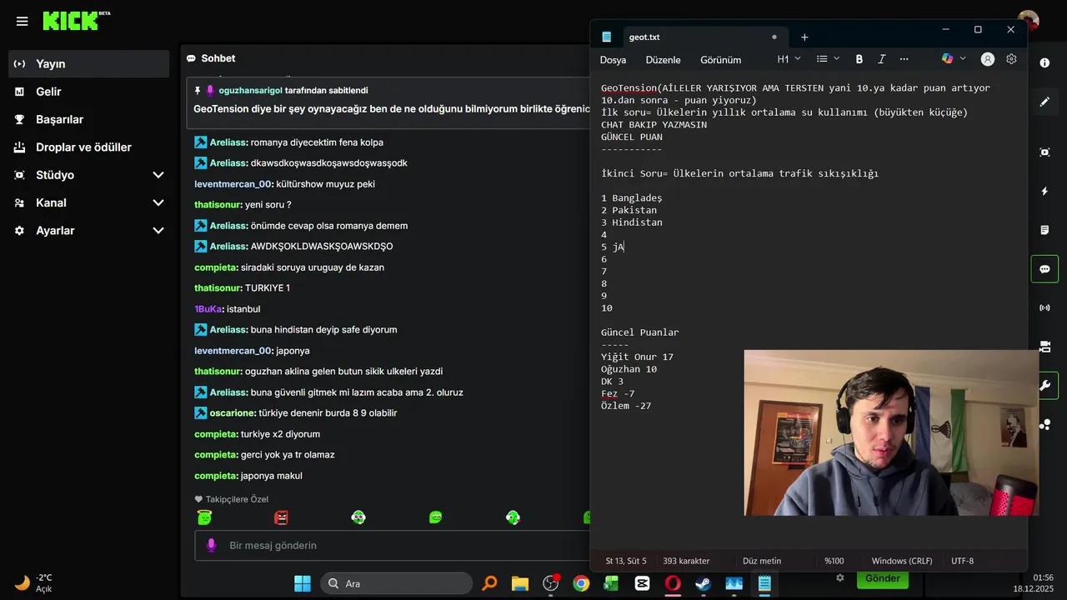Open the info panel icon in Kick's right sidebar

pos(1044,63)
